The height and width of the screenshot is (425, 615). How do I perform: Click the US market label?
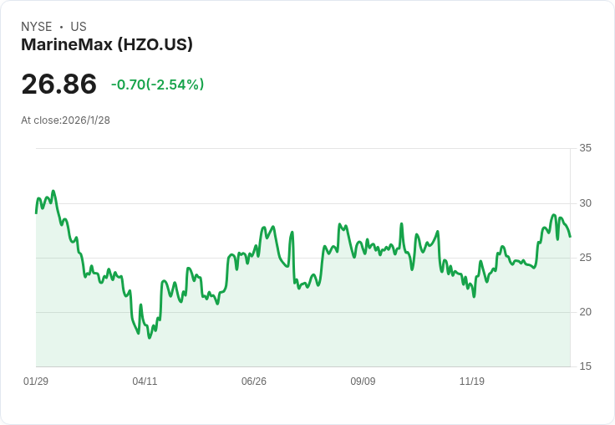pos(79,27)
